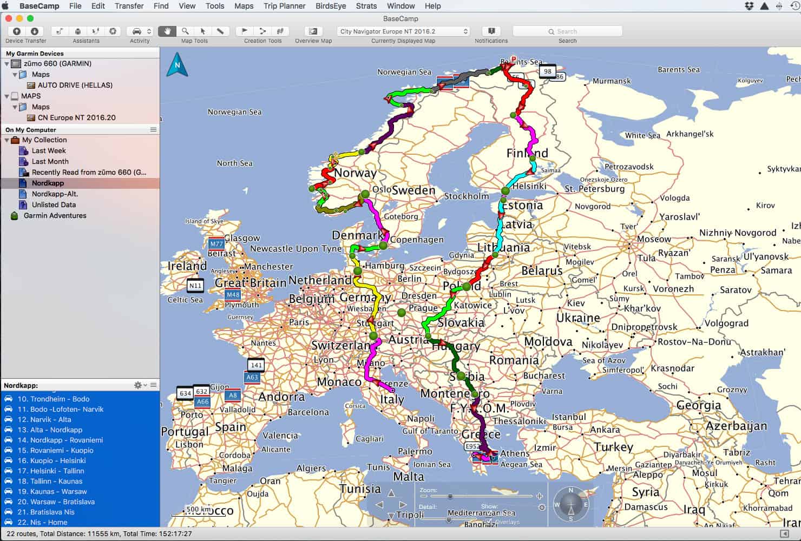Open the Notifications toolbar icon

pyautogui.click(x=491, y=31)
